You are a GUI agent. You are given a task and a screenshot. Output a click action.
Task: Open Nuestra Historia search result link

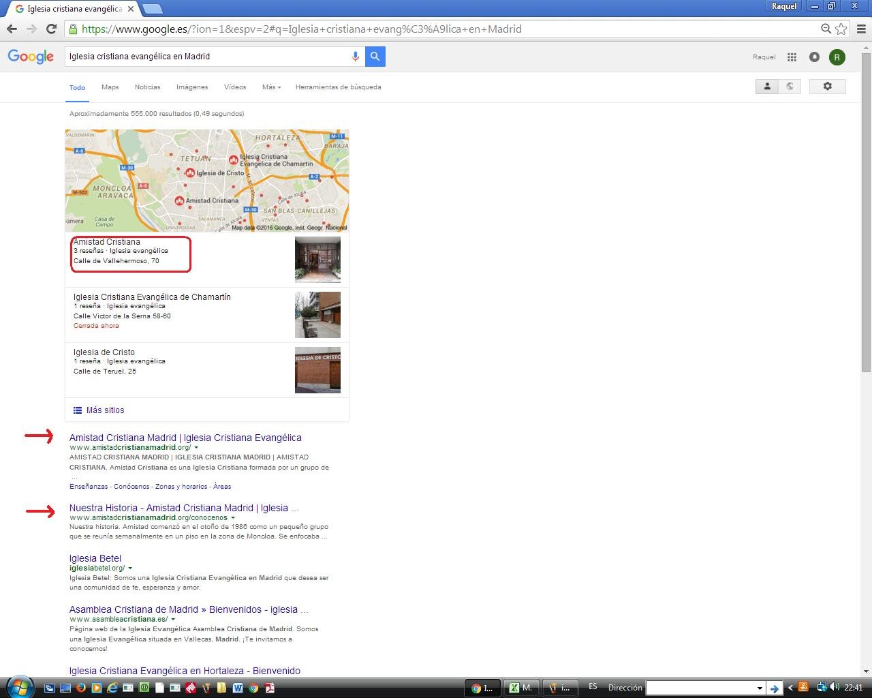[184, 508]
